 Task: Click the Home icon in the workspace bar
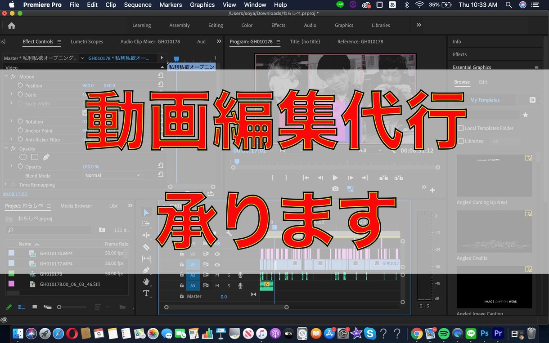pos(11,25)
